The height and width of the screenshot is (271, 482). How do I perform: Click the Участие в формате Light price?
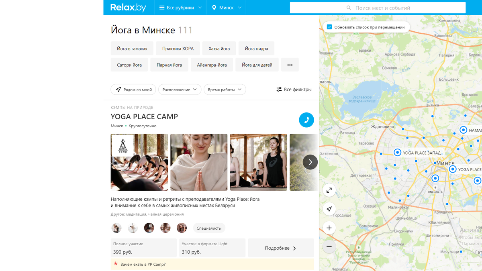[212, 248]
